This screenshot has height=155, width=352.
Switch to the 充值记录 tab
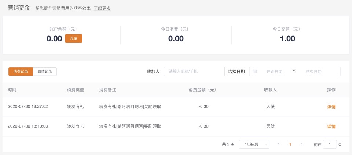(x=45, y=72)
